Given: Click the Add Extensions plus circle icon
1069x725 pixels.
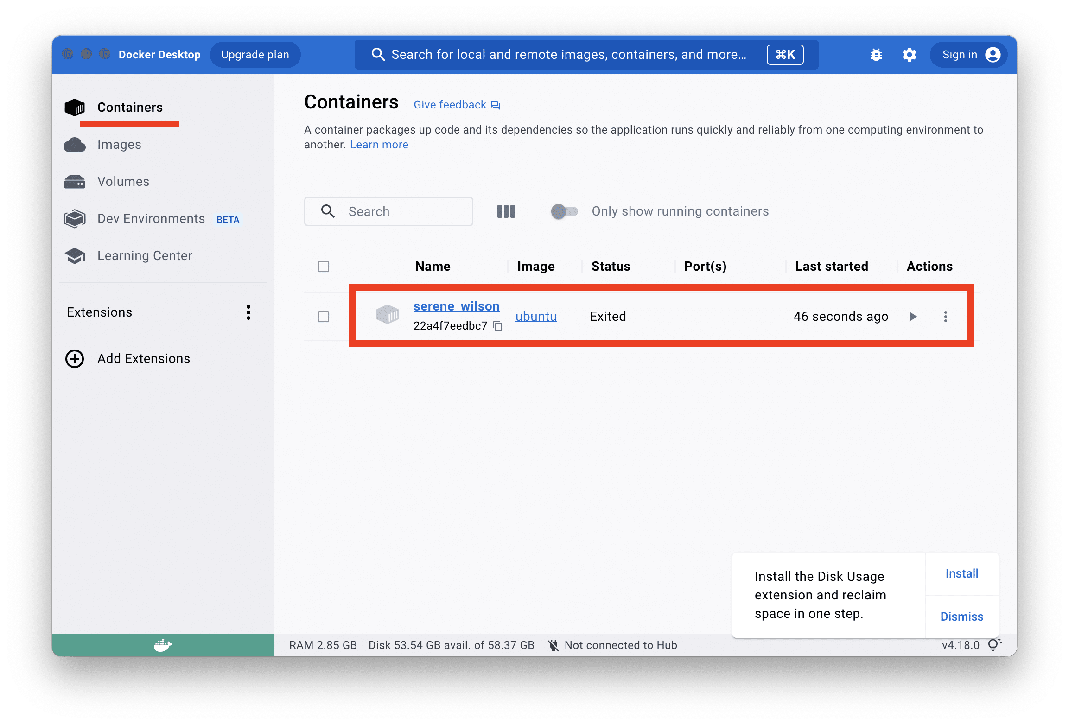Looking at the screenshot, I should pyautogui.click(x=75, y=359).
